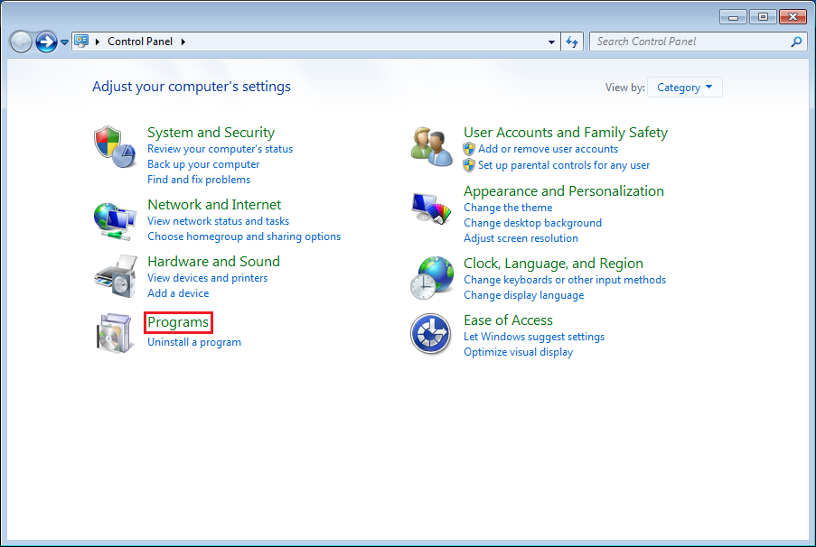
Task: Click Optimize visual display link
Action: coord(519,352)
